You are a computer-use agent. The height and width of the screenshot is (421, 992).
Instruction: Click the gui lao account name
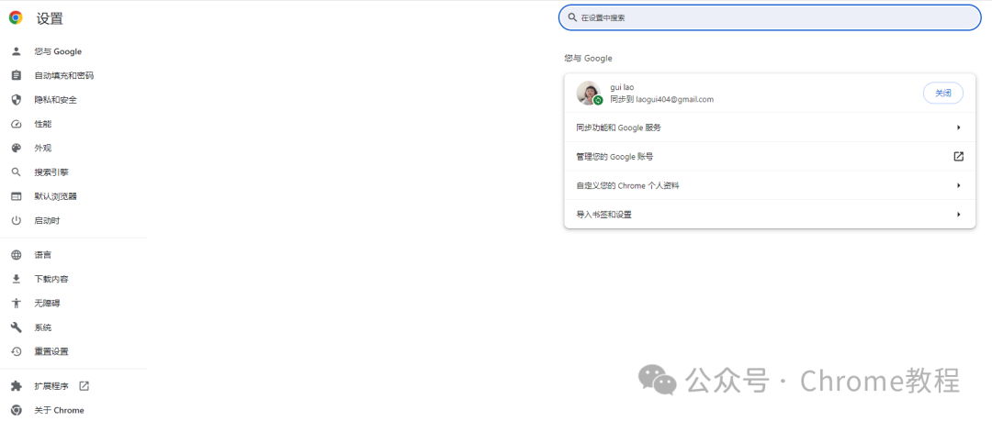coord(622,87)
